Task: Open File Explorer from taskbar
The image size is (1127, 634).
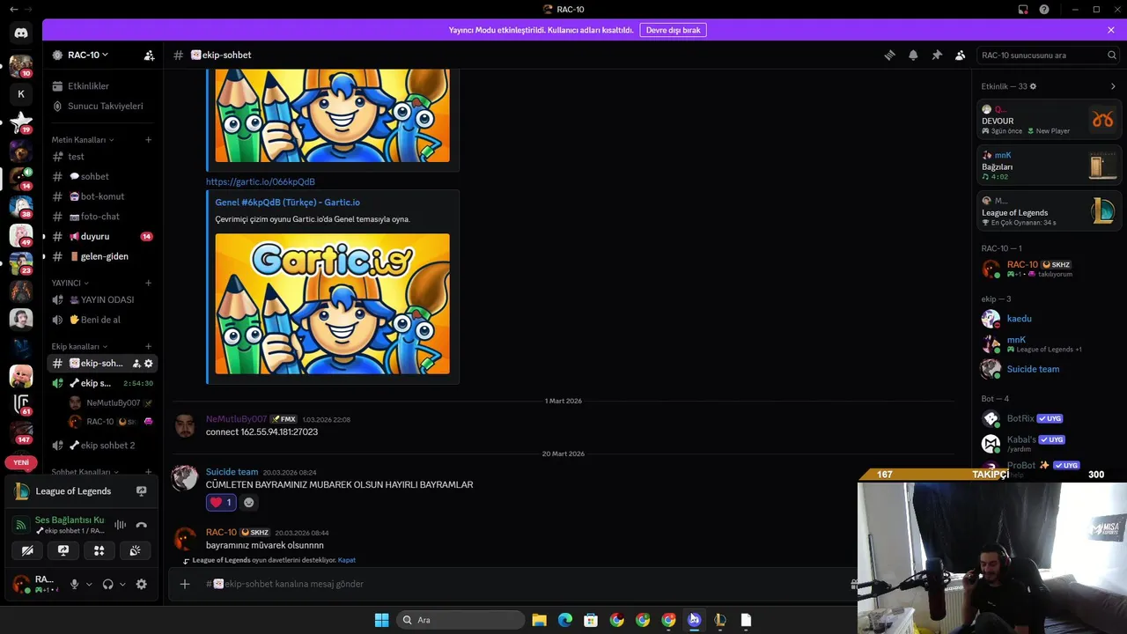Action: pos(539,620)
